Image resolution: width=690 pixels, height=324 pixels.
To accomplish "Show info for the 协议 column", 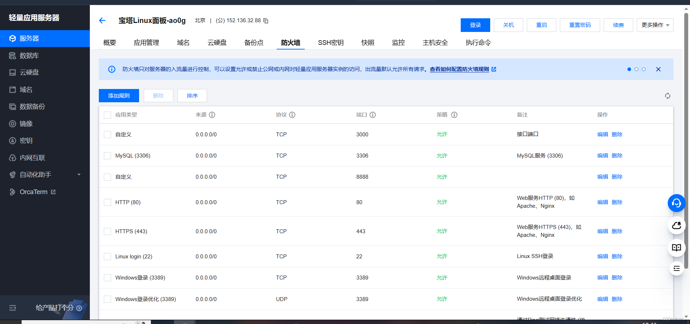I will (x=292, y=115).
